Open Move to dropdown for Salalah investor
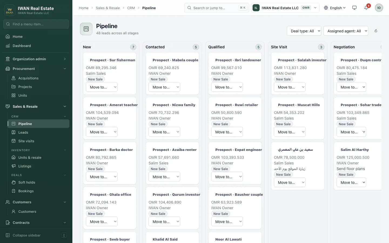This screenshot has width=389, height=243. (x=290, y=87)
